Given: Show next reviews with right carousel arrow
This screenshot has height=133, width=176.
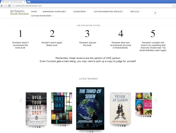Looking at the screenshot, I should click(156, 100).
